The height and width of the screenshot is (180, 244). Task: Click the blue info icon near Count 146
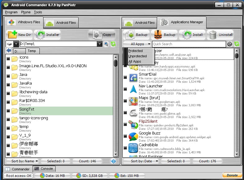click(114, 161)
